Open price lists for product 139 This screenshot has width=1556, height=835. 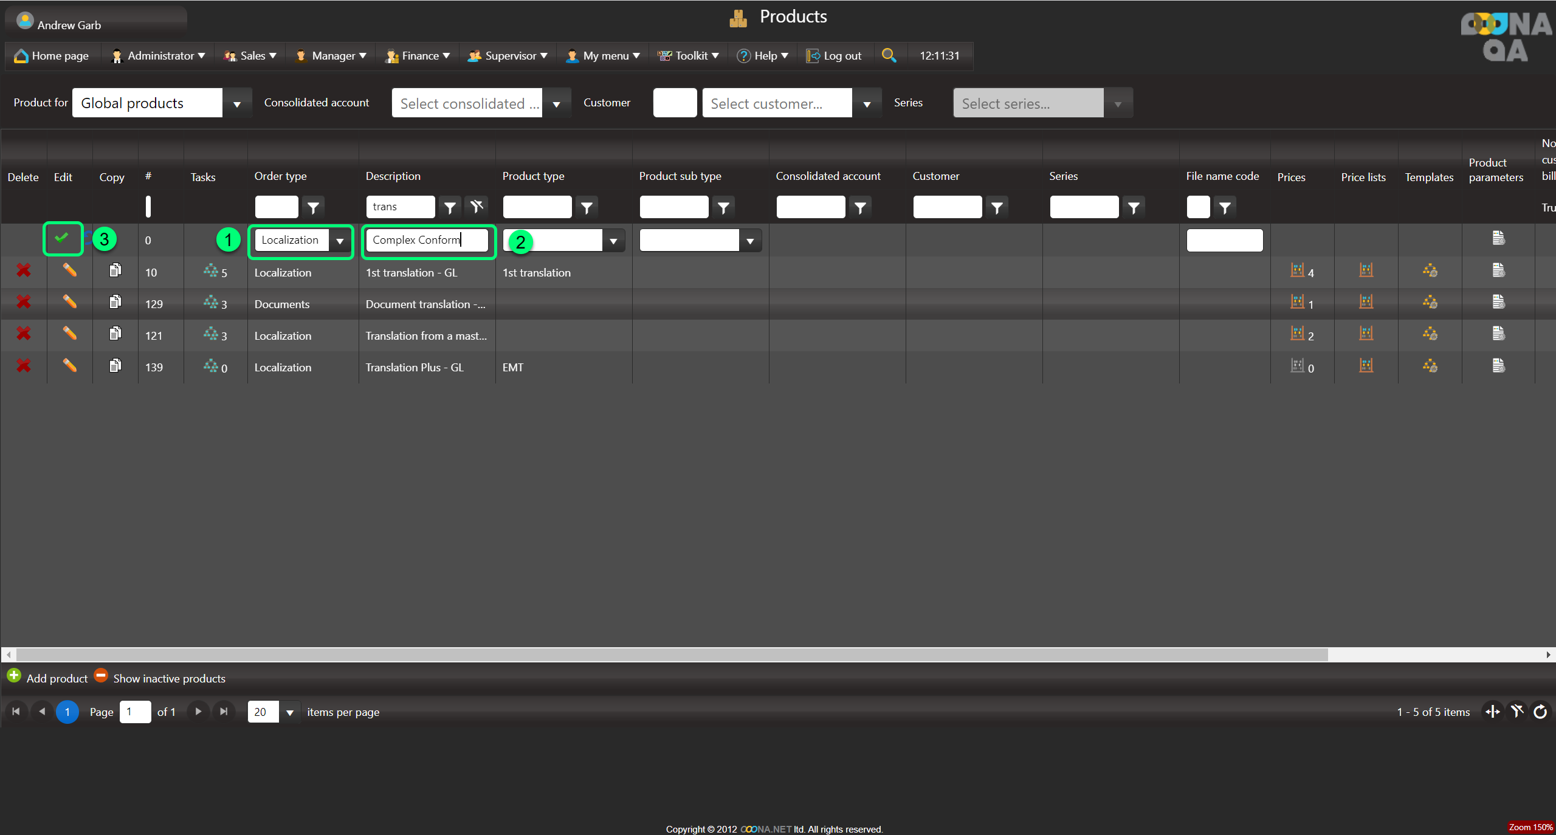pos(1366,366)
